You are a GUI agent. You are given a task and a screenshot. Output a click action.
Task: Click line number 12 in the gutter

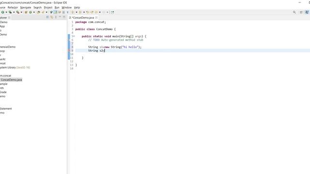[x=72, y=61]
